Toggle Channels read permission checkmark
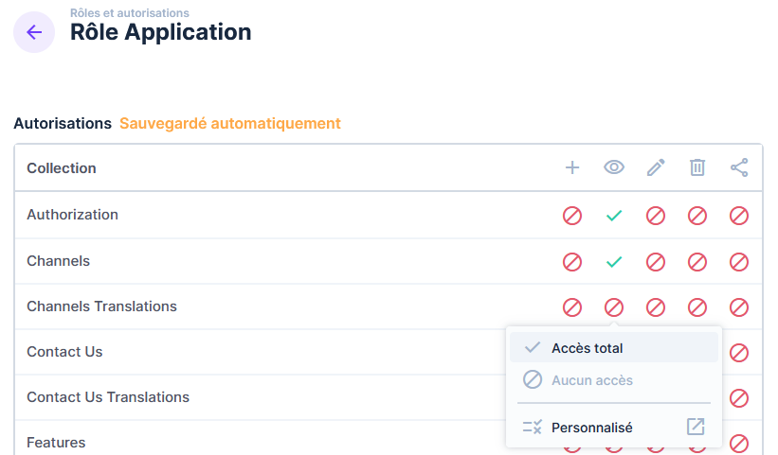The height and width of the screenshot is (455, 778). tap(614, 261)
